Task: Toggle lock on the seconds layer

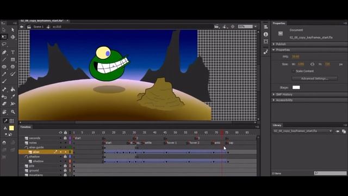Action: pyautogui.click(x=65, y=138)
